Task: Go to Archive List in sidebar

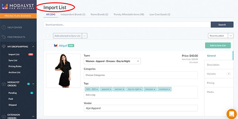Action: click(x=14, y=72)
